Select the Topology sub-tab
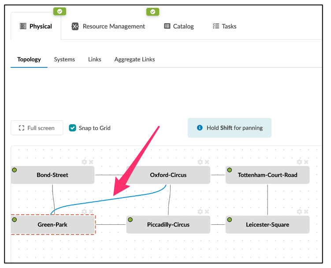 29,60
